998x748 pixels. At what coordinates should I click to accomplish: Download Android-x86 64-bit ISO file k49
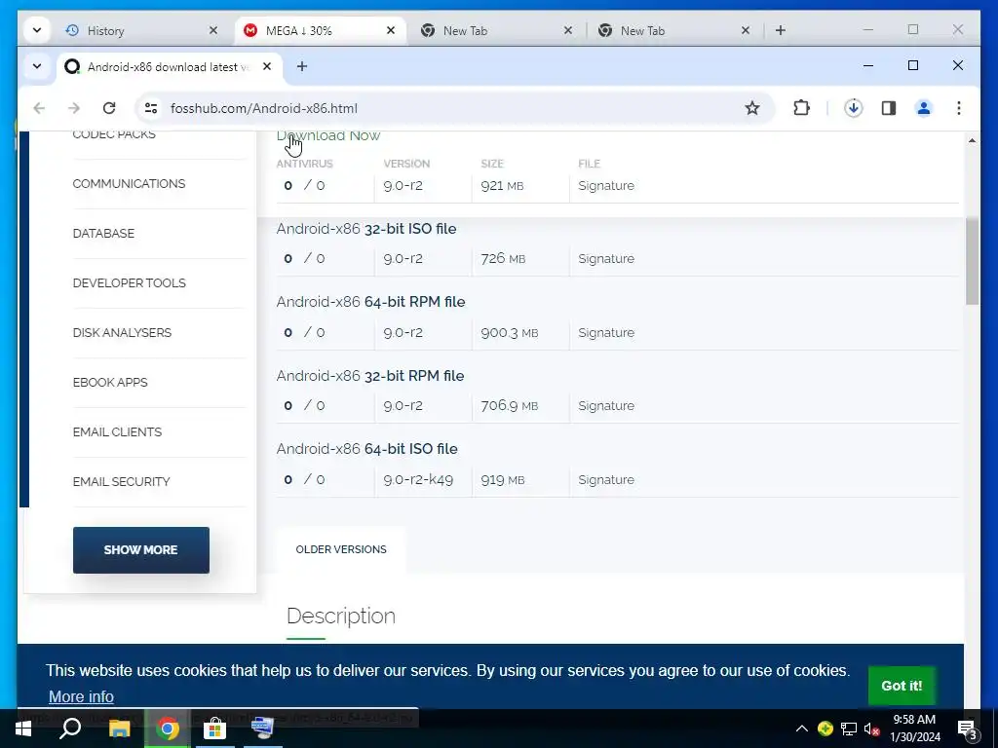tap(366, 448)
